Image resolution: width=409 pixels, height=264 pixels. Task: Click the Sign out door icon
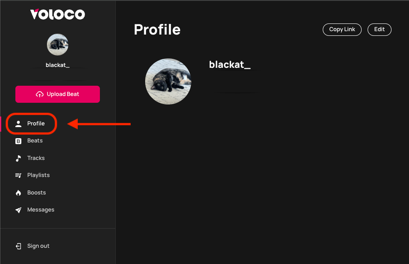(18, 246)
